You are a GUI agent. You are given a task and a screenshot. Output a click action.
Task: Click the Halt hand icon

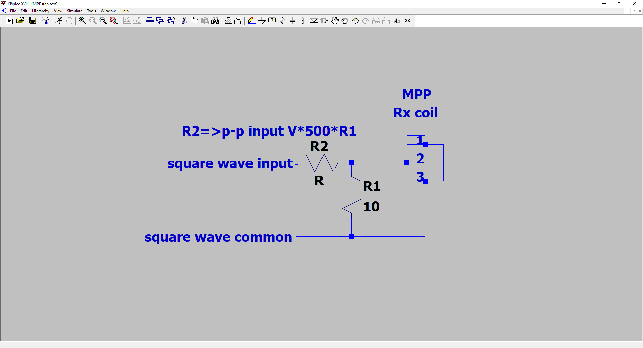point(69,21)
